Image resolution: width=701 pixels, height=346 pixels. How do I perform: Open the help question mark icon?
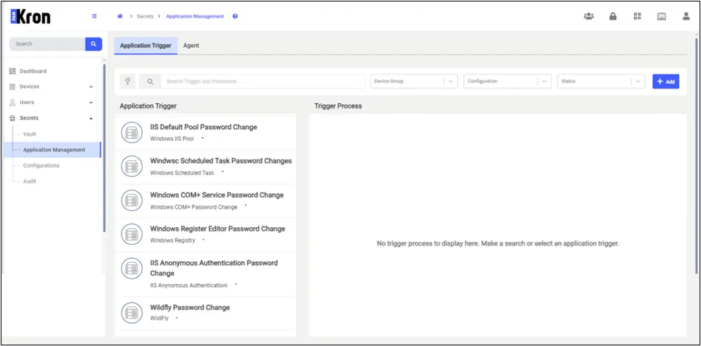coord(235,16)
